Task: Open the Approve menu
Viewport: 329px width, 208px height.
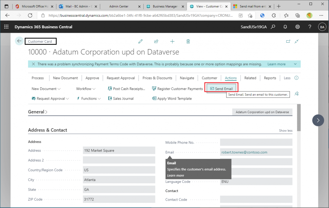Action: tap(92, 78)
